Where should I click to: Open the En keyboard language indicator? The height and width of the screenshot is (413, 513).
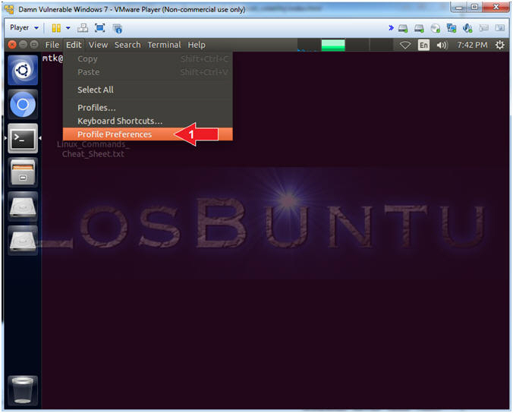[x=423, y=45]
